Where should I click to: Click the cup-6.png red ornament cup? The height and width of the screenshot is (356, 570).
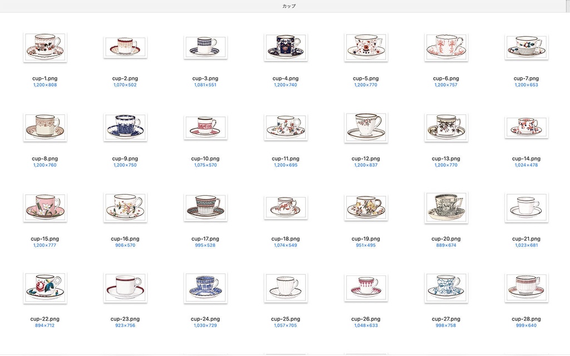pyautogui.click(x=446, y=47)
